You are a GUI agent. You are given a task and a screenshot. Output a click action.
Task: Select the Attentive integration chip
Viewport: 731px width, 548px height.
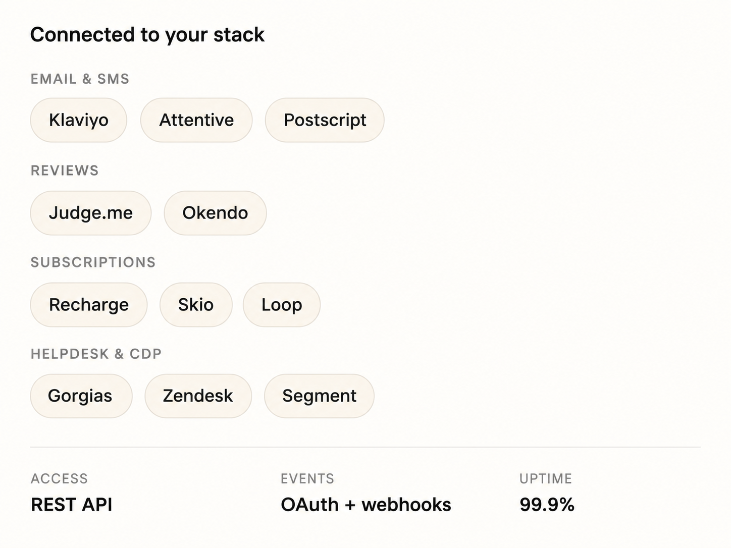(196, 120)
